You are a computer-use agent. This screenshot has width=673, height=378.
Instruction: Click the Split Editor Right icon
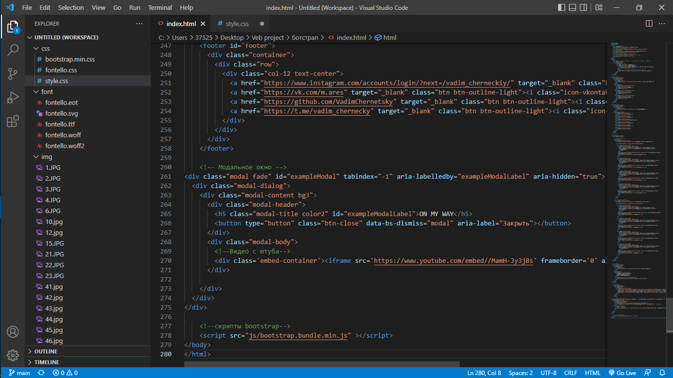649,24
